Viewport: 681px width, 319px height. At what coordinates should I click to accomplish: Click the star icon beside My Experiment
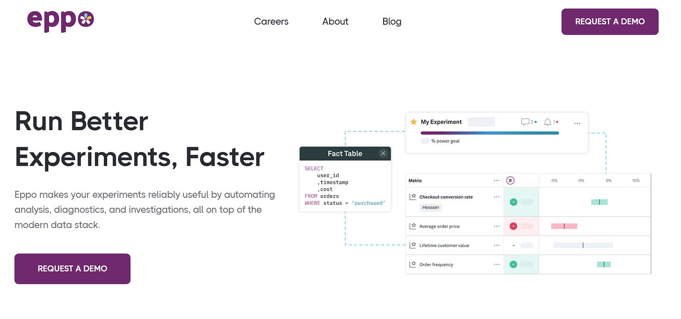[x=413, y=122]
